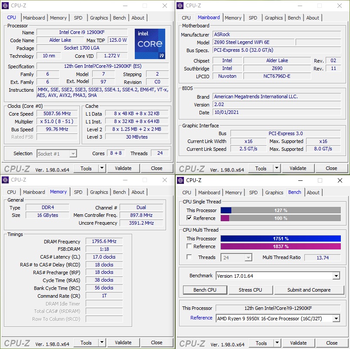This screenshot has width=350, height=349.
Task: Click the Current Link Speed value 2.5 GT/s
Action: (248, 149)
